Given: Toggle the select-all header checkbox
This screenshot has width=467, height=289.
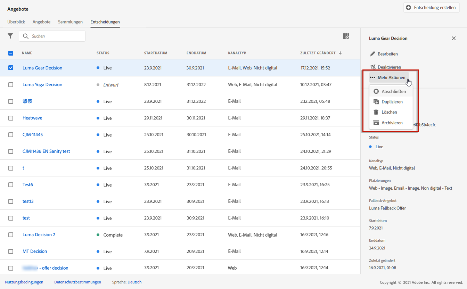Looking at the screenshot, I should pyautogui.click(x=11, y=53).
